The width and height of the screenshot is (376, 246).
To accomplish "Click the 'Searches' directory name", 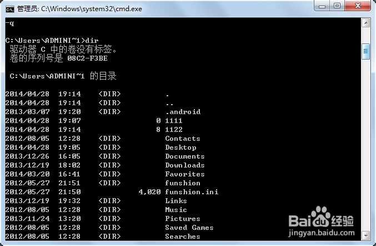I will coord(183,236).
